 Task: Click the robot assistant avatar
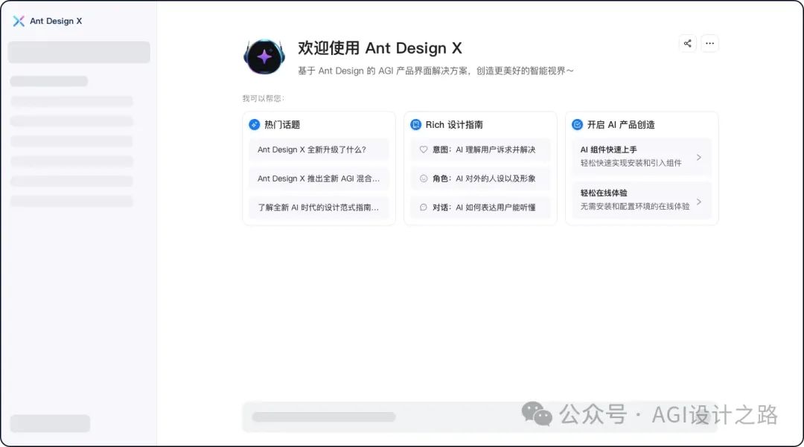pyautogui.click(x=264, y=57)
